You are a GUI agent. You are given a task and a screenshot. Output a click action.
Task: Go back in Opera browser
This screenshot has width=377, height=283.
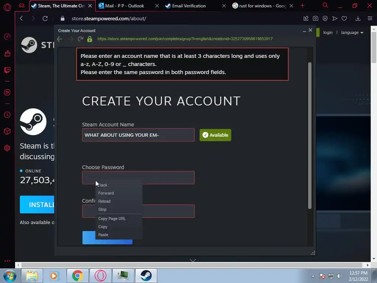point(21,18)
